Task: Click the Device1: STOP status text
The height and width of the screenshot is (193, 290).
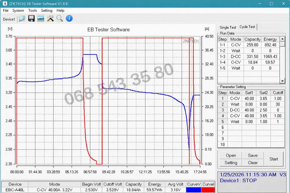Action: 238,181
